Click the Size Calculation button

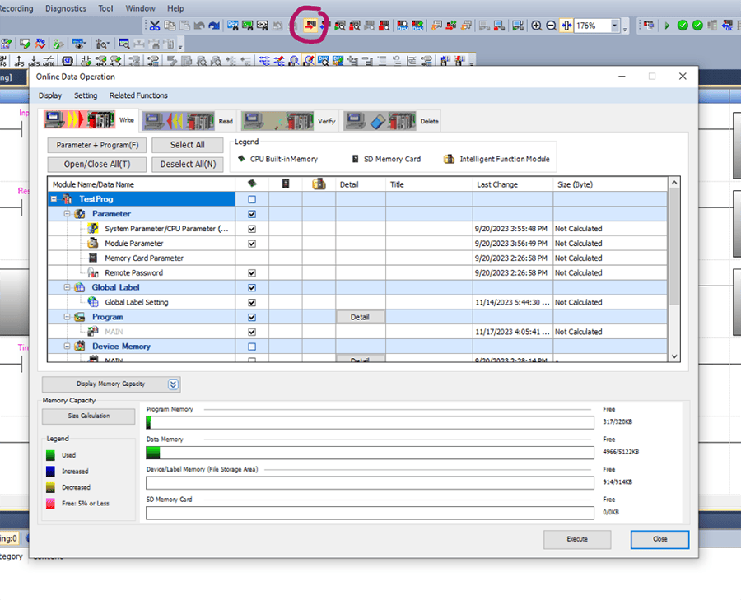(88, 416)
